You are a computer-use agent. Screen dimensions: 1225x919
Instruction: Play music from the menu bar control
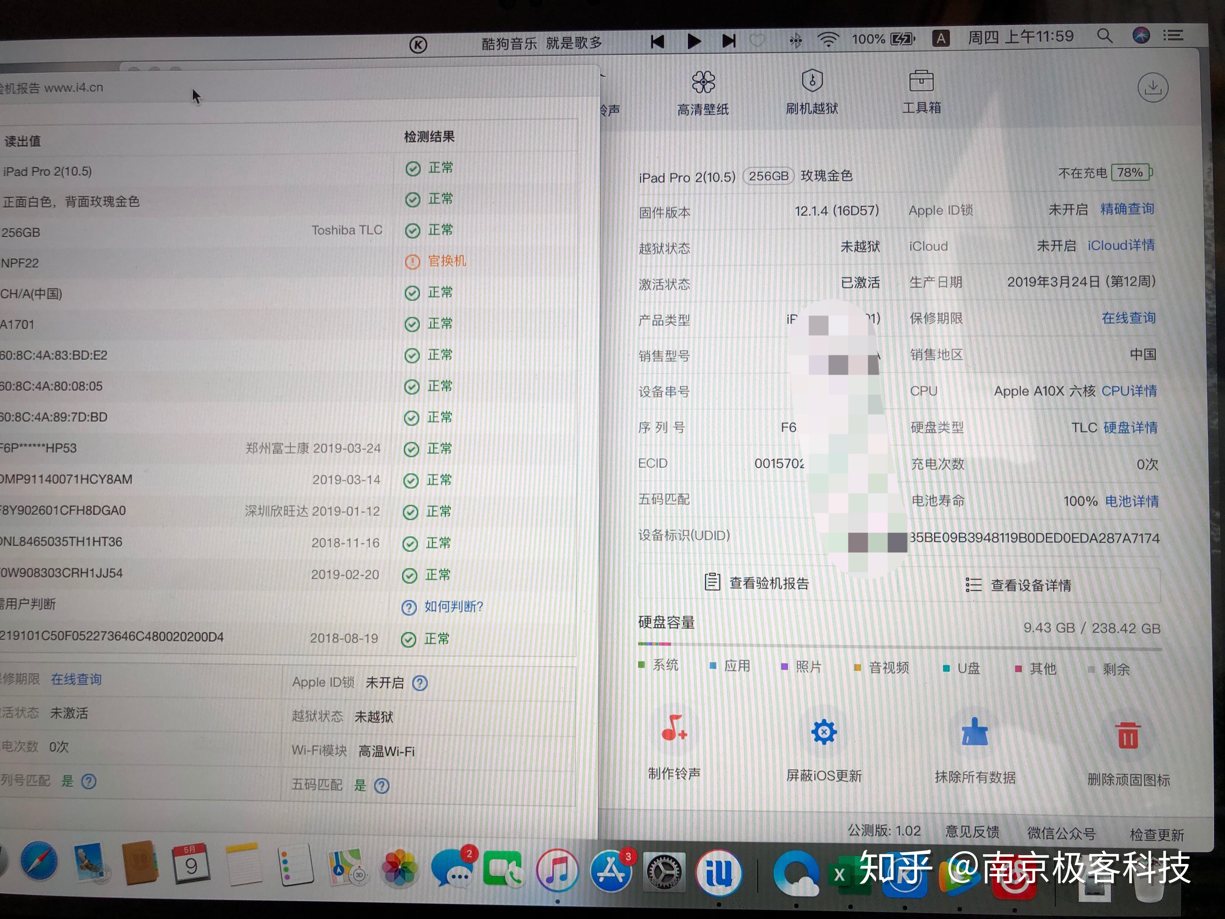pos(693,41)
